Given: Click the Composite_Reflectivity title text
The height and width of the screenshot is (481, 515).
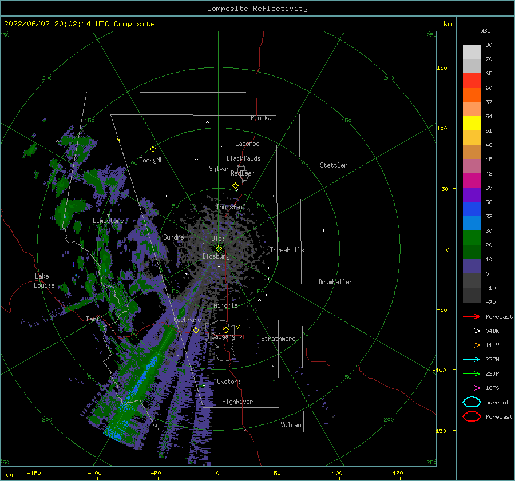Looking at the screenshot, I should coord(257,9).
